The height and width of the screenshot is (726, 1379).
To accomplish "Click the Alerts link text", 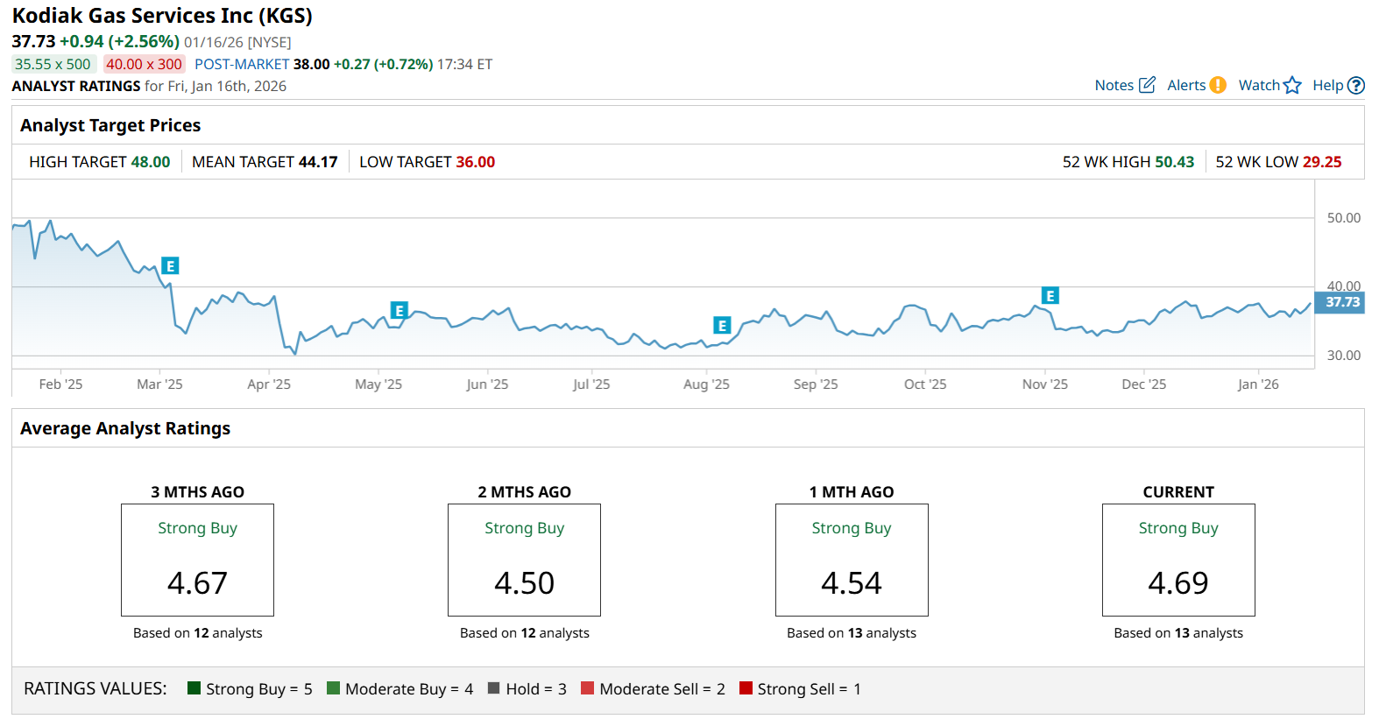I will 1186,85.
